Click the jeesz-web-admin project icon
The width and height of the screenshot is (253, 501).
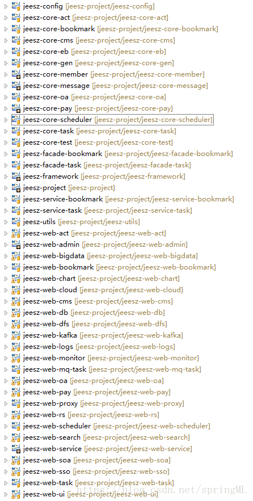(16, 245)
